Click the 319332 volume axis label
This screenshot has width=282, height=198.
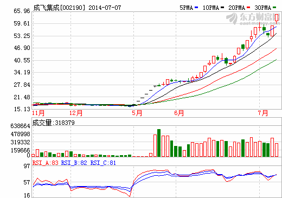click(x=20, y=142)
